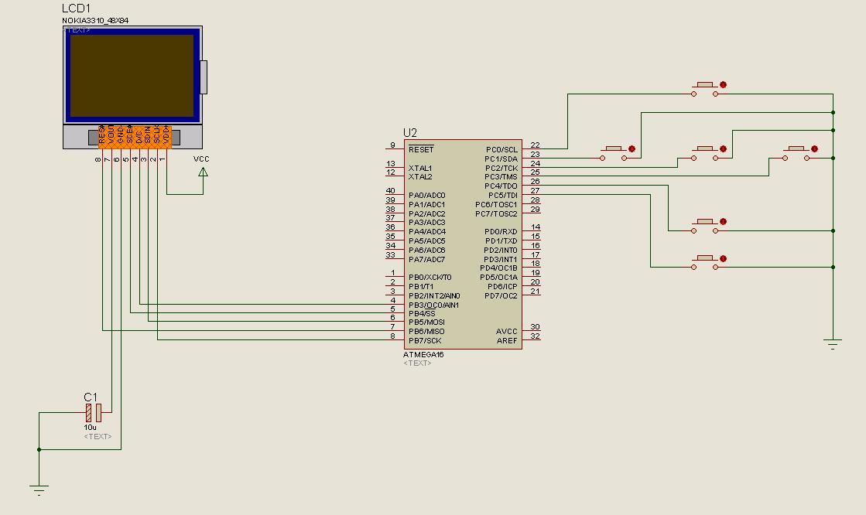Click the PA4/ADC4 pin label

[427, 232]
